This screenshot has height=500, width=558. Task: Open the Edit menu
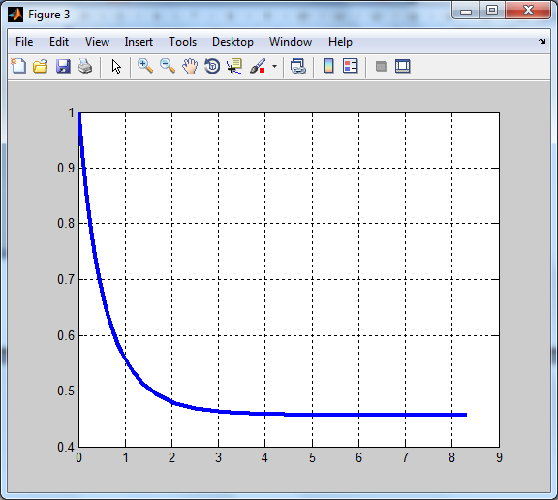point(59,42)
